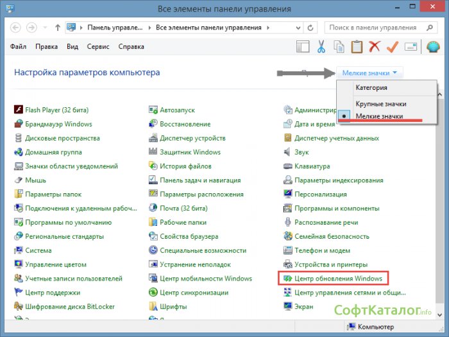Click the scissors Cut icon in toolbar
Image resolution: width=449 pixels, height=337 pixels.
coord(321,47)
